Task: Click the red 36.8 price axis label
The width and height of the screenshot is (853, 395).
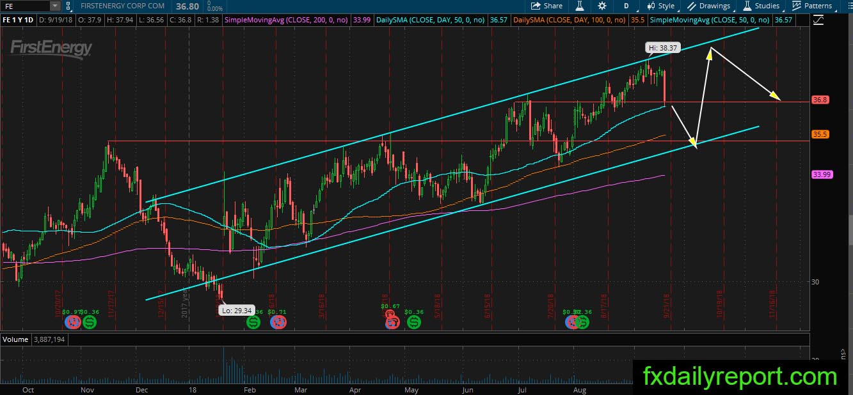Action: coord(820,100)
